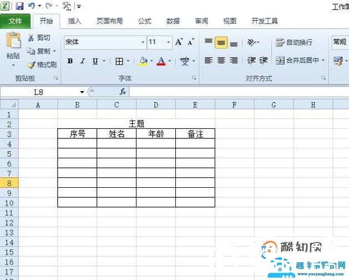This screenshot has height=280, width=349.
Task: Click the Undo arrow icon
Action: [x=32, y=6]
